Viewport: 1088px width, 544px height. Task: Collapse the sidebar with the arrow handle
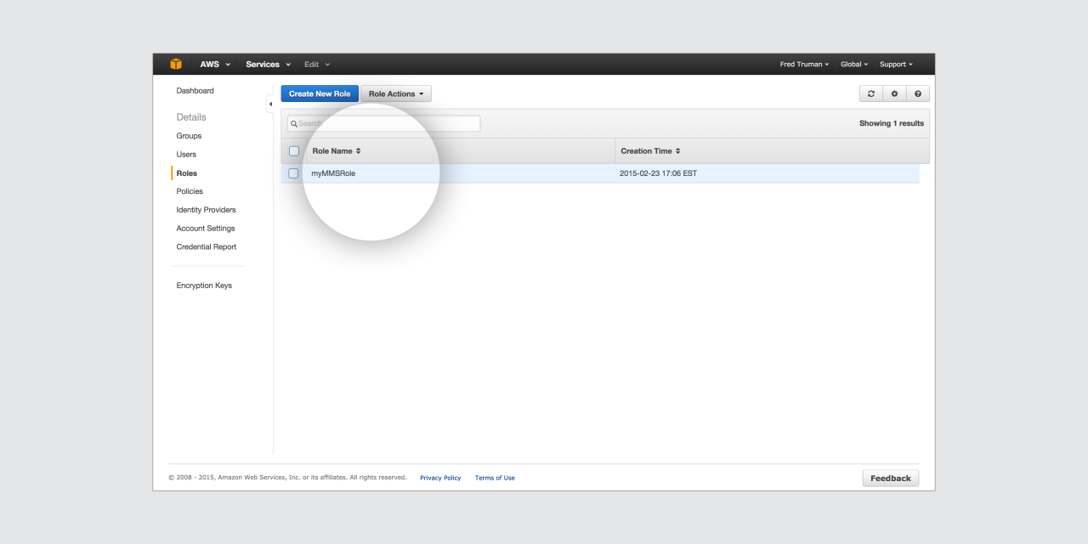[270, 104]
